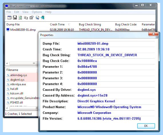Click the lower pane horizontal scrollbar thumb

tap(24, 108)
